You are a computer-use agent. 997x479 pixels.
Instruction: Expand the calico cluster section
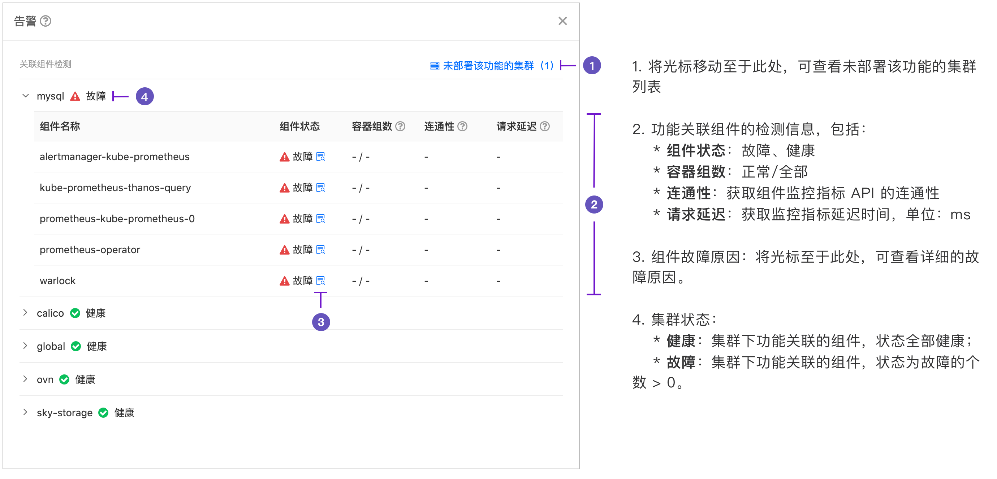click(x=26, y=312)
